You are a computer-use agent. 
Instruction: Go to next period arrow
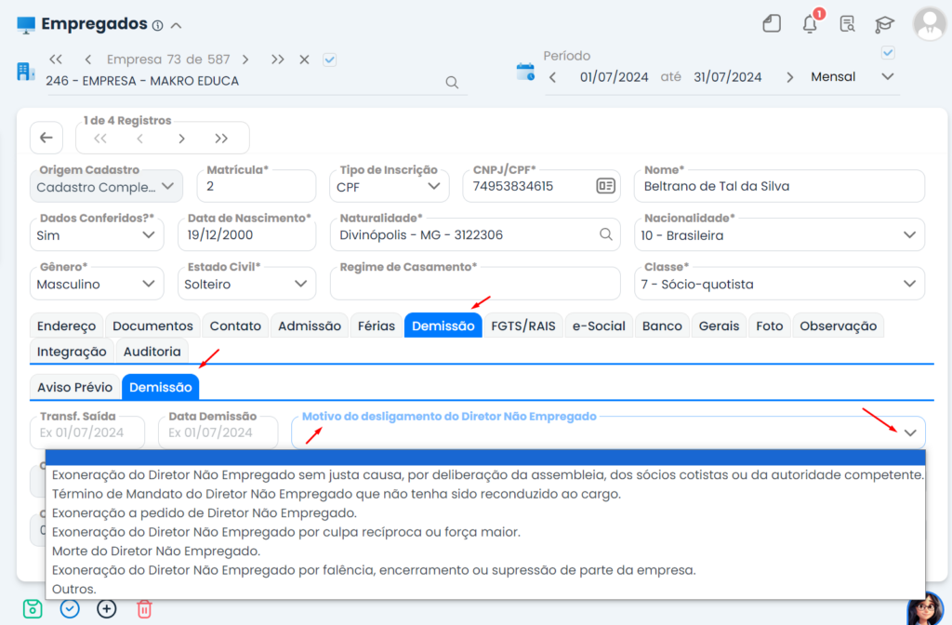coord(789,77)
